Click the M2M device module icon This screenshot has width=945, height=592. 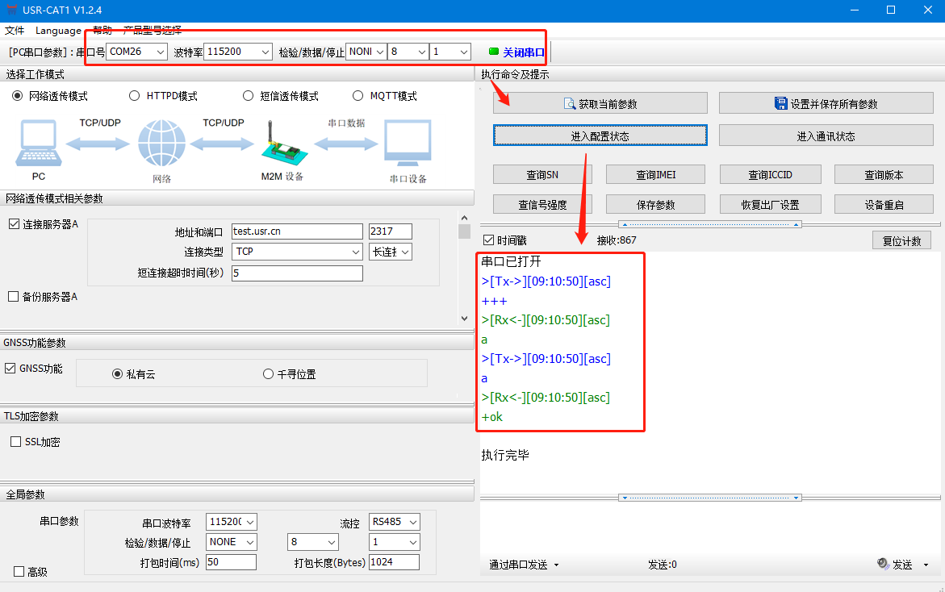click(x=282, y=143)
